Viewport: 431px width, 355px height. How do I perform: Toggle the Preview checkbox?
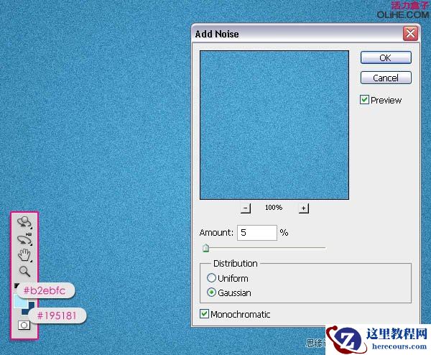(x=364, y=100)
